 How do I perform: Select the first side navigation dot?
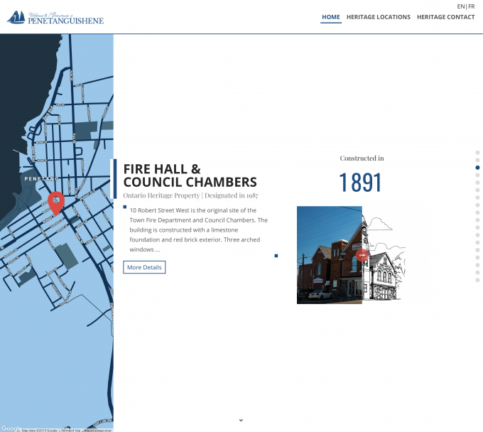point(477,152)
